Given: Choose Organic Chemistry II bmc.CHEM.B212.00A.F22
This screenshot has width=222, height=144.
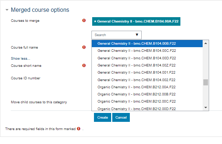Looking at the screenshot, I should click(136, 87).
